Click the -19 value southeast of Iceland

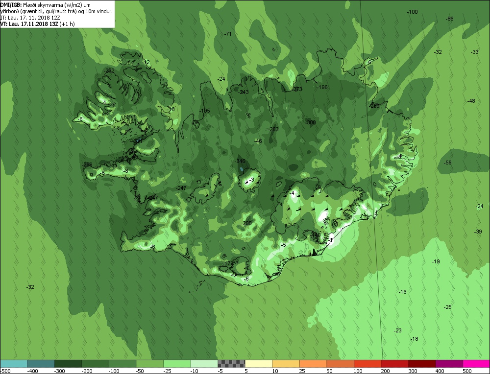click(x=436, y=261)
